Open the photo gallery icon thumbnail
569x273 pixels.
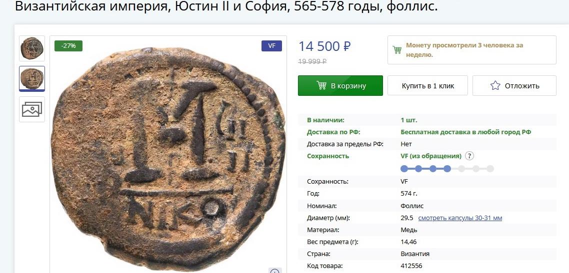click(32, 109)
